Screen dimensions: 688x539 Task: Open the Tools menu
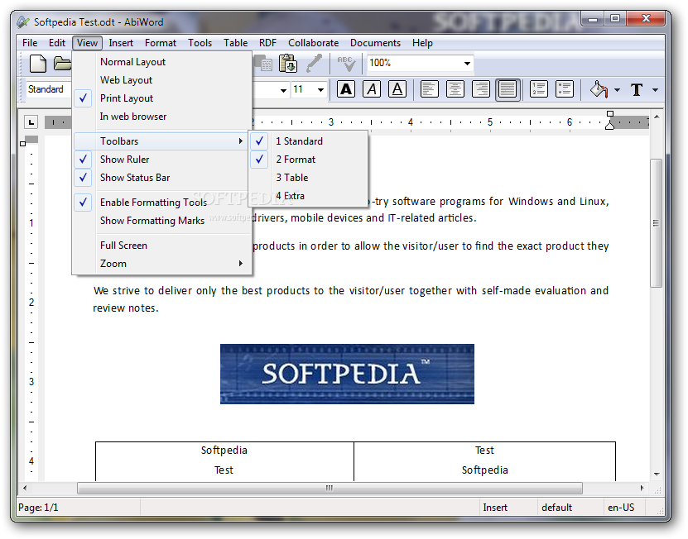(x=200, y=43)
